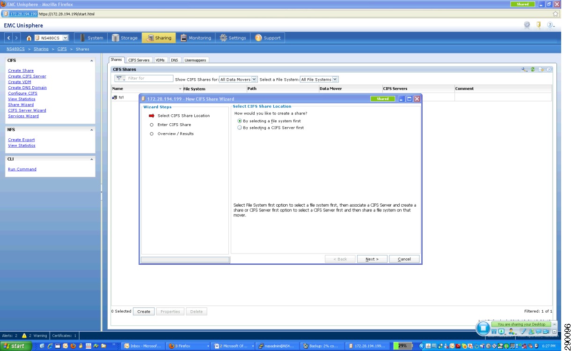The width and height of the screenshot is (571, 351).
Task: Click the Shared indicator in the wizard title bar
Action: (x=383, y=99)
